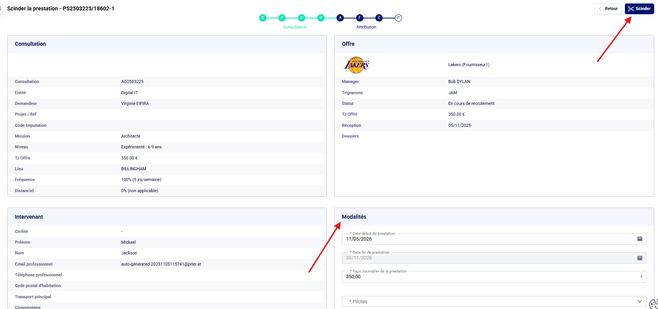Viewport: 658px width, 309px height.
Task: Click the Scinder button with scissors
Action: tap(639, 9)
